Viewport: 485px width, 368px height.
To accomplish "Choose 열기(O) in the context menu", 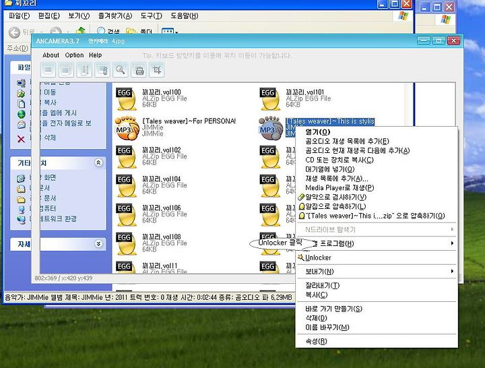I will point(377,132).
